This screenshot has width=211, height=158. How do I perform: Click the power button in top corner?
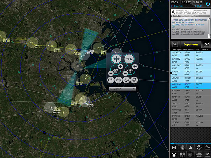207,4
